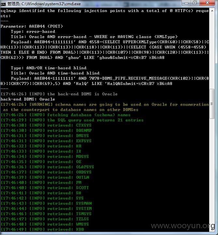Click the yellow WARNING schema names line

pyautogui.click(x=105, y=107)
